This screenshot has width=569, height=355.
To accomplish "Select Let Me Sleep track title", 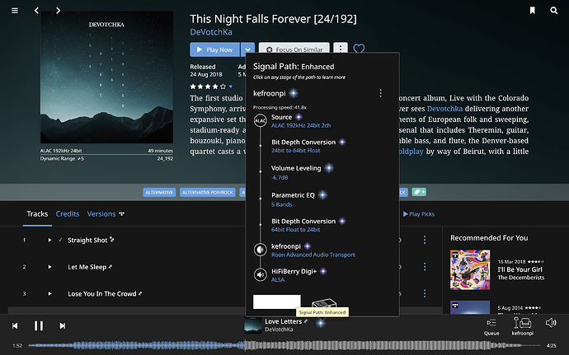I will 87,267.
